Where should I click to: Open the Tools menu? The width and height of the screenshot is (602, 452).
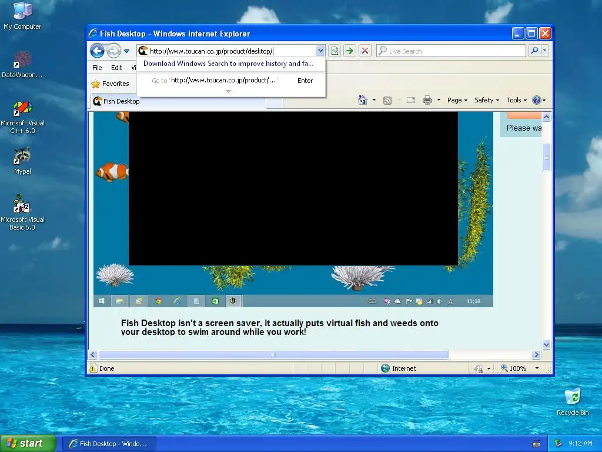click(516, 100)
